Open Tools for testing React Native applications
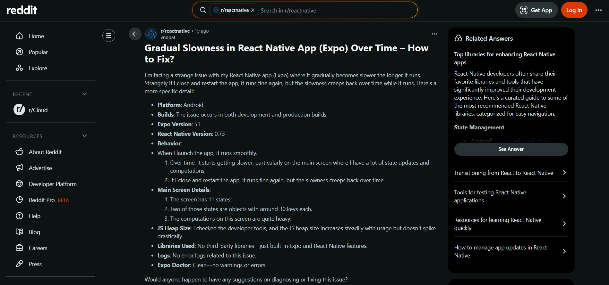This screenshot has width=609, height=285. click(x=510, y=196)
